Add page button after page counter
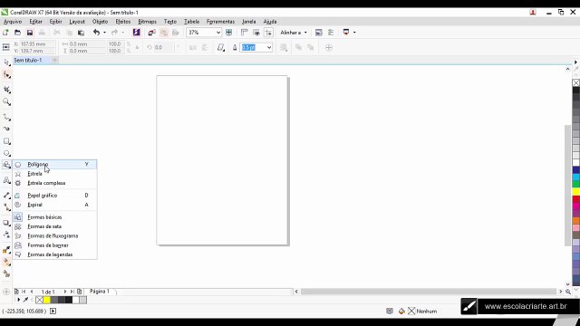 pyautogui.click(x=79, y=292)
